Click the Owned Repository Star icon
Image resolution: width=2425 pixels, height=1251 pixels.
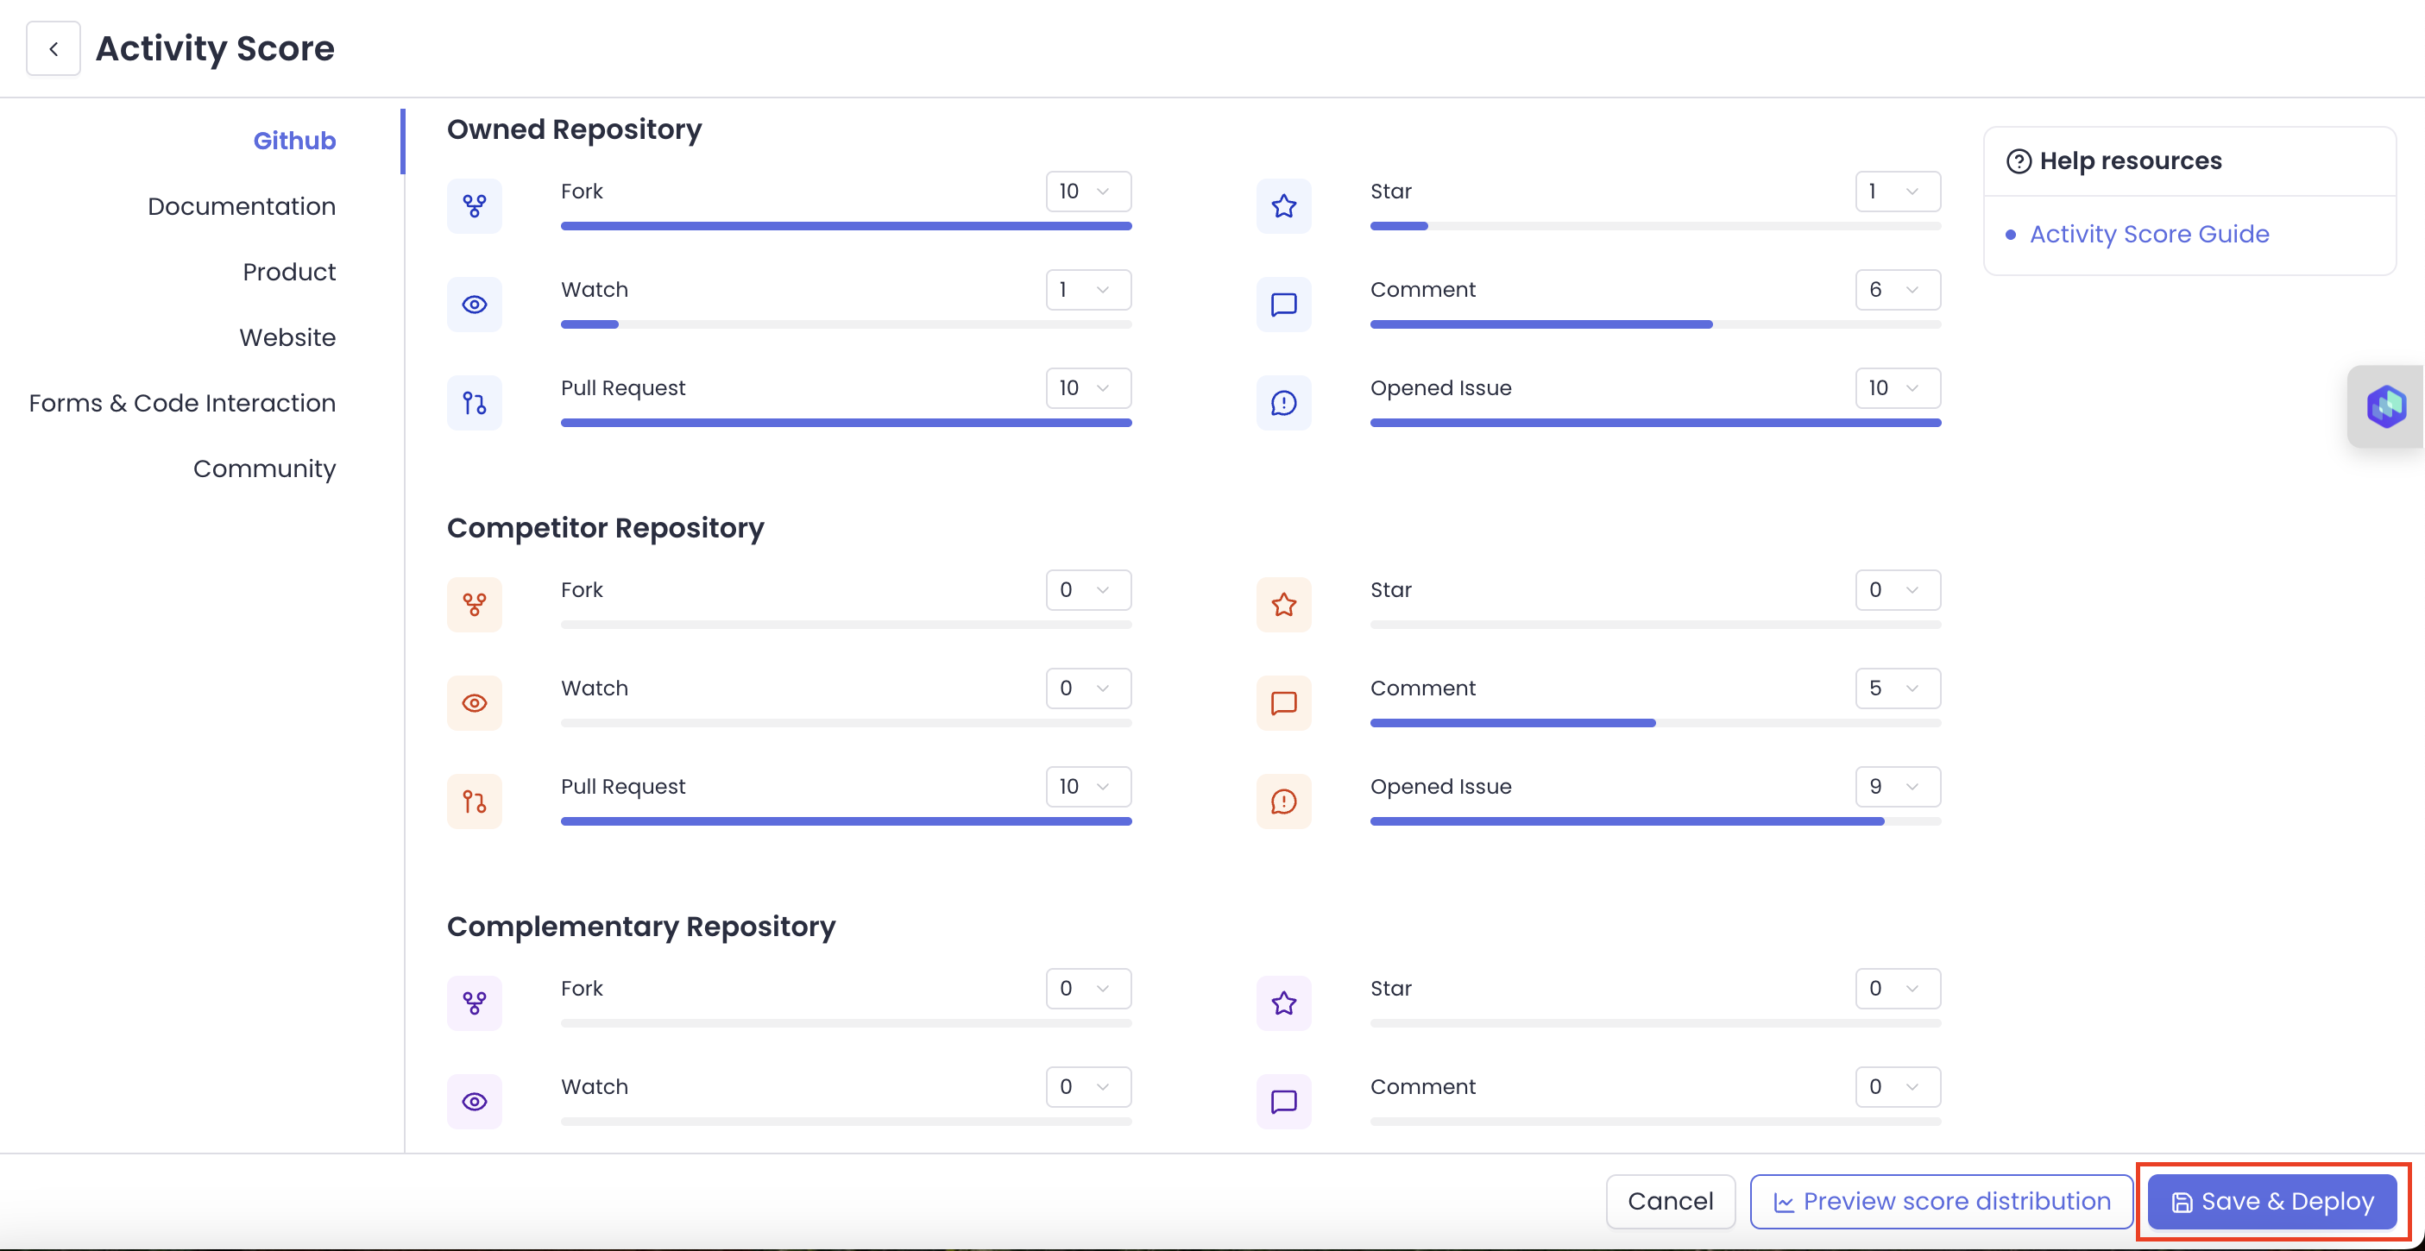(x=1283, y=206)
